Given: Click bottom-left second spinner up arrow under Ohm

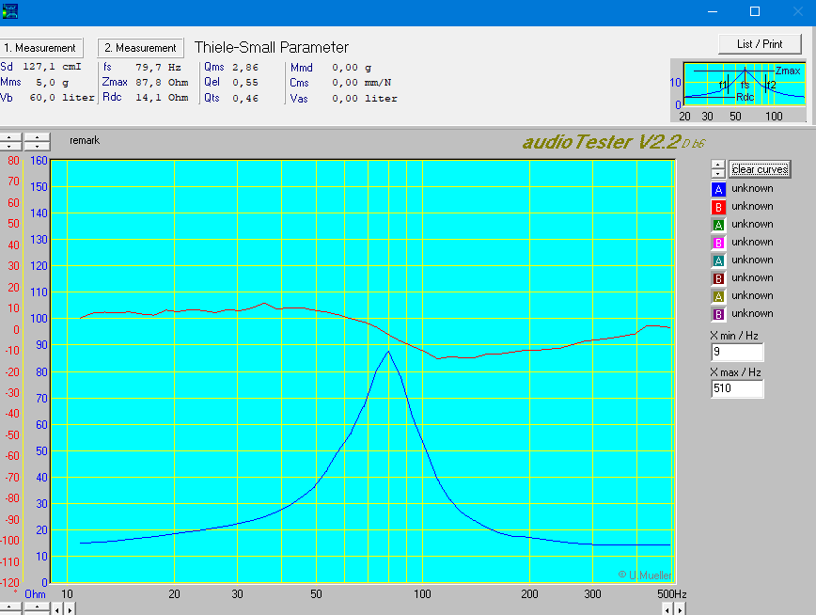Looking at the screenshot, I should pos(37,607).
